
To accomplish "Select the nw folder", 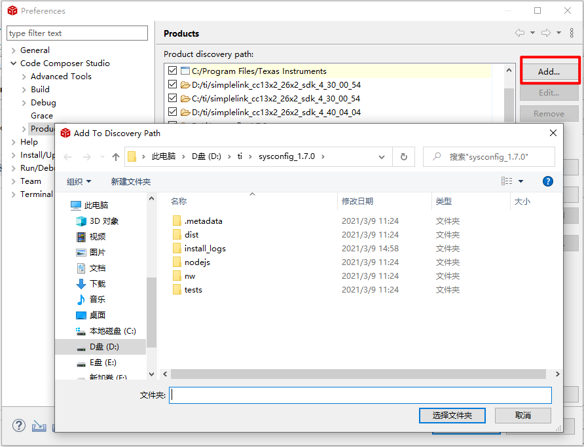I will tap(184, 276).
